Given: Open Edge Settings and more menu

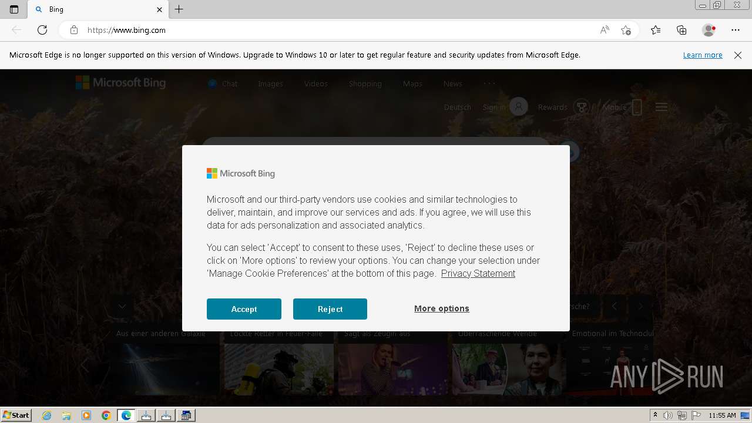Looking at the screenshot, I should coord(736,30).
